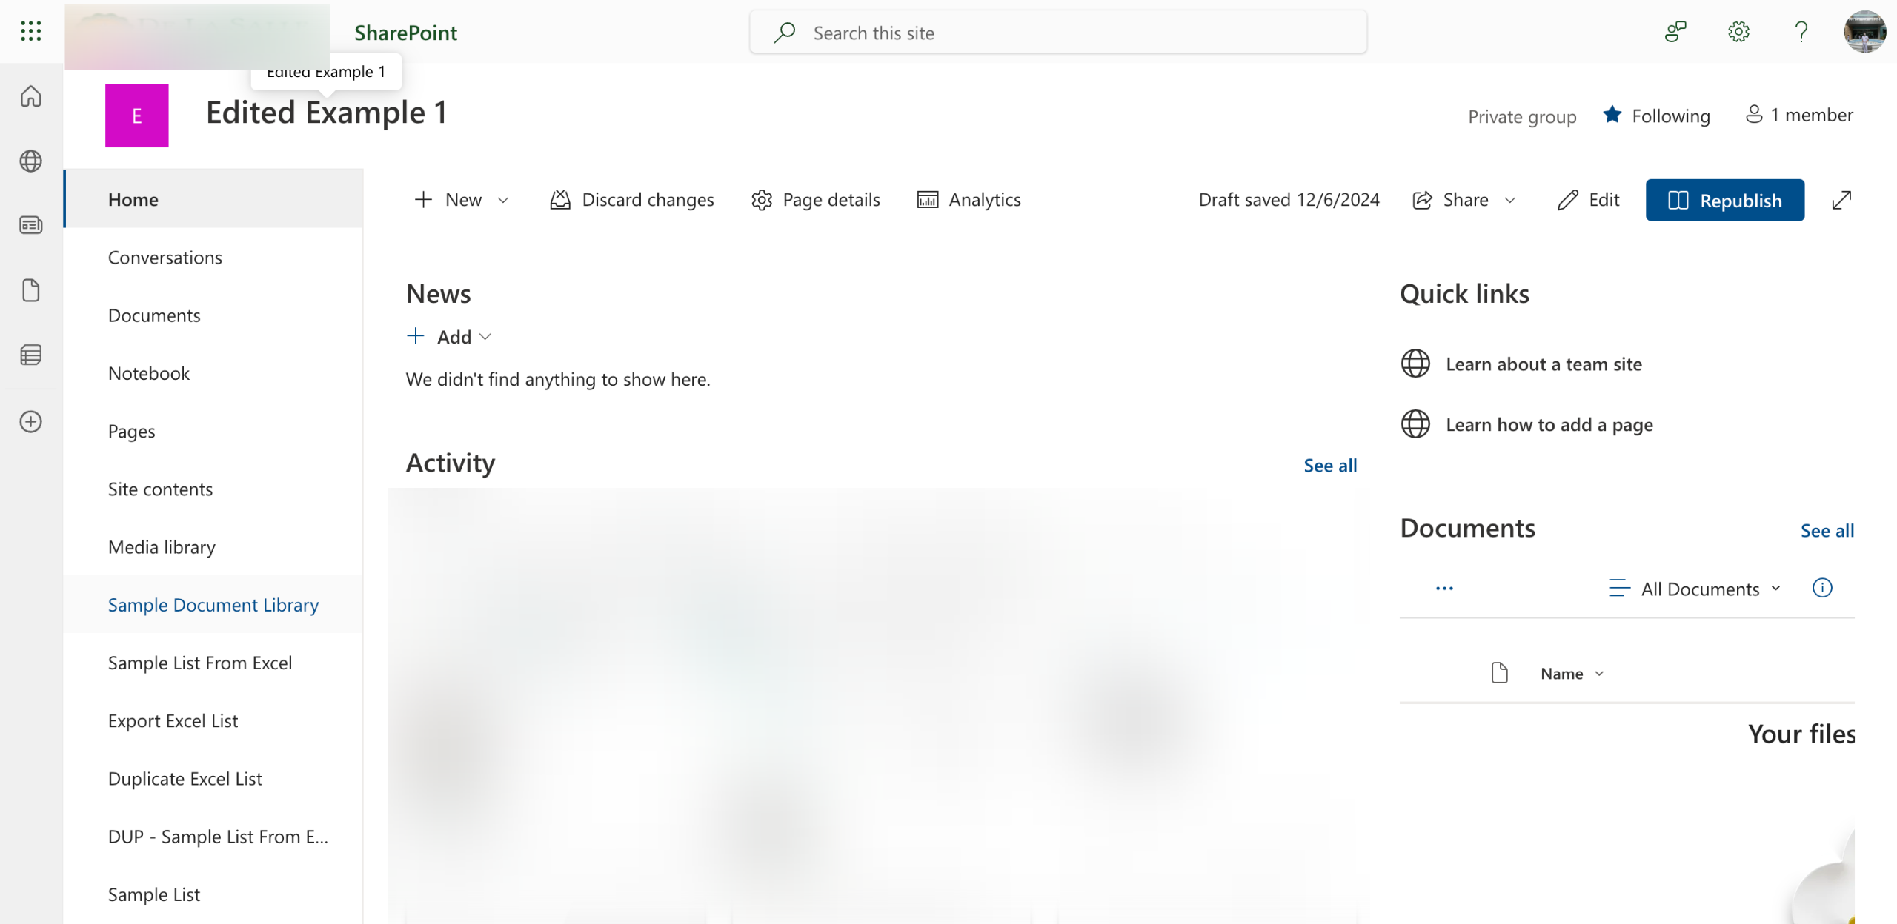1897x924 pixels.
Task: Open the settings gear icon
Action: point(1738,32)
